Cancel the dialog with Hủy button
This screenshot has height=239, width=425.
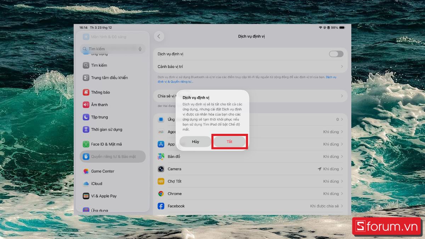[195, 142]
